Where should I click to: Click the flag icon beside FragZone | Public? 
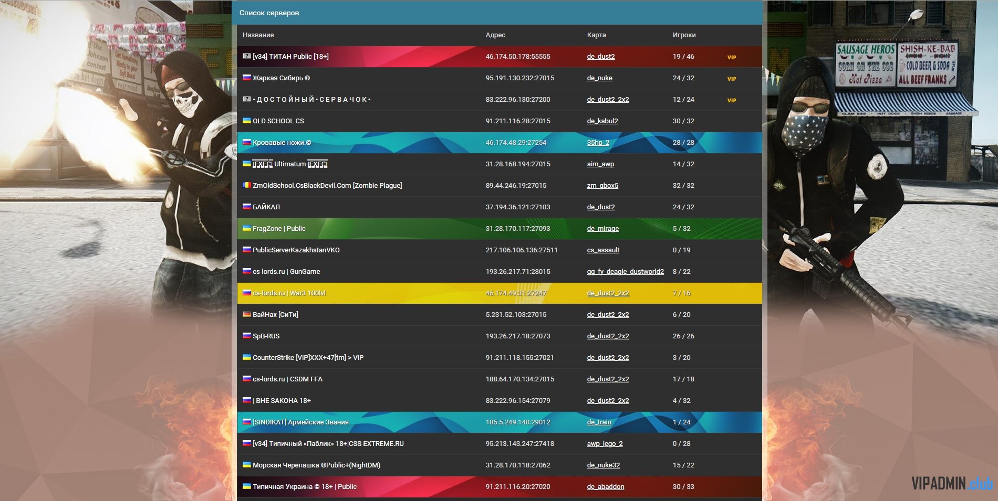point(246,228)
